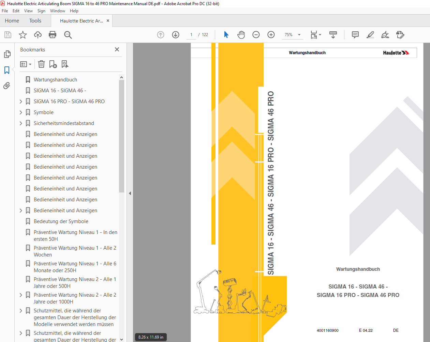
Task: Collapse the navigation pane with side arrow
Action: click(x=130, y=193)
